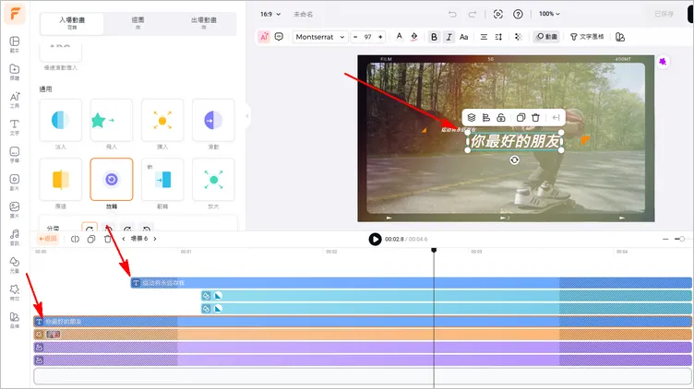
Task: Click the untitled project name field
Action: click(304, 14)
